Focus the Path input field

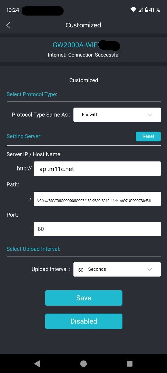pyautogui.click(x=97, y=199)
